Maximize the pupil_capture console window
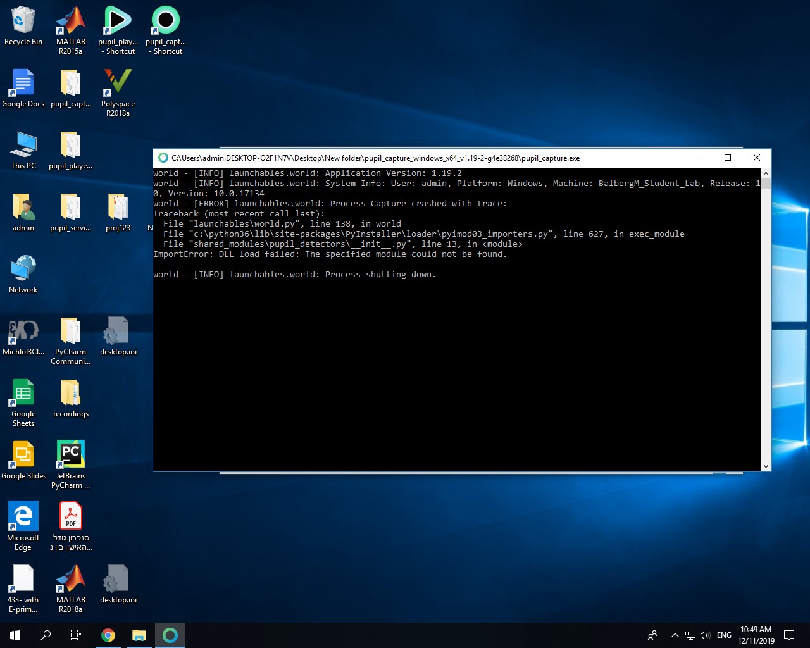The width and height of the screenshot is (810, 648). click(x=728, y=158)
